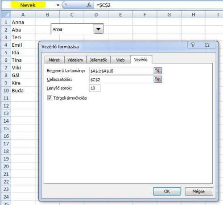Select column C header

(x=72, y=15)
